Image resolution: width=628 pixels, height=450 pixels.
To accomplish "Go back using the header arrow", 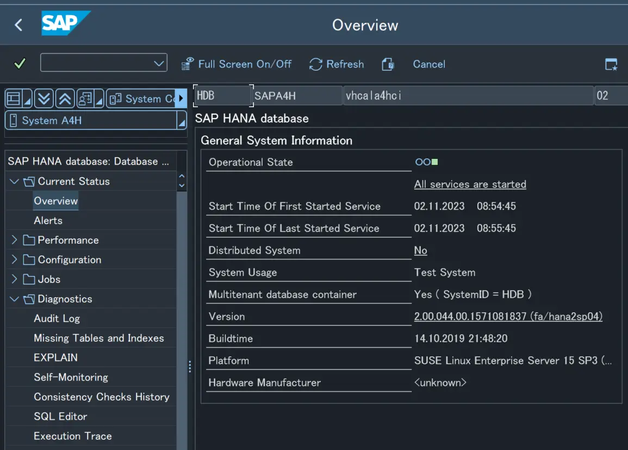I will coord(18,25).
